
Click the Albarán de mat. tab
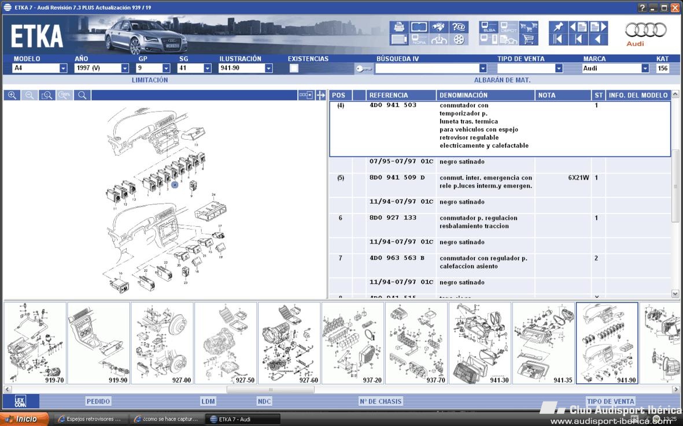click(502, 80)
